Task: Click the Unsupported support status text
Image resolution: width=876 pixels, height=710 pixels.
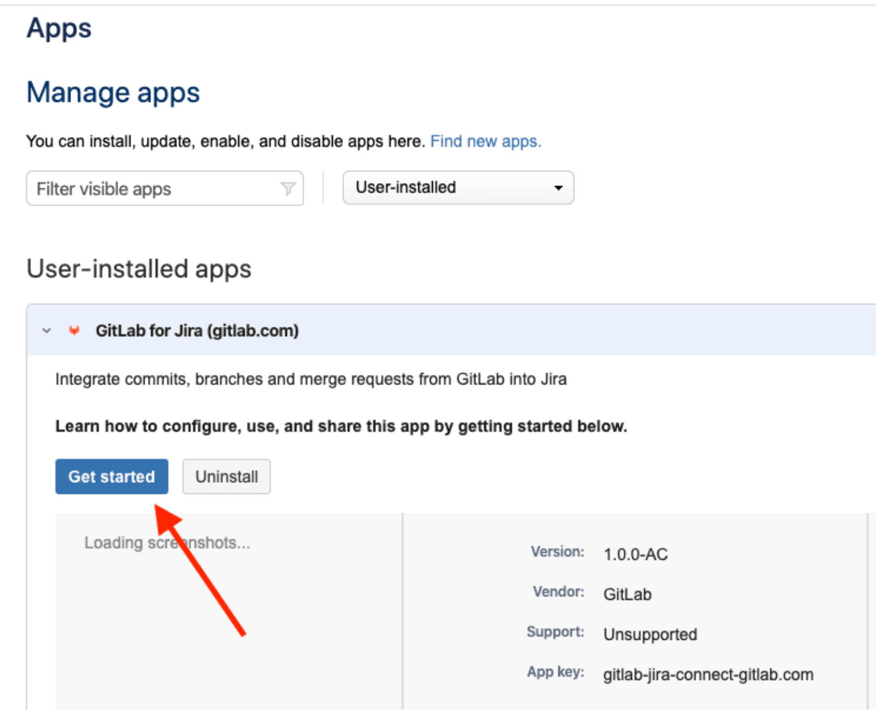Action: pos(650,634)
